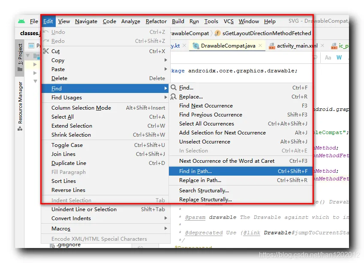Select Find... menu entry
Image resolution: width=364 pixels, height=263 pixels.
241,88
